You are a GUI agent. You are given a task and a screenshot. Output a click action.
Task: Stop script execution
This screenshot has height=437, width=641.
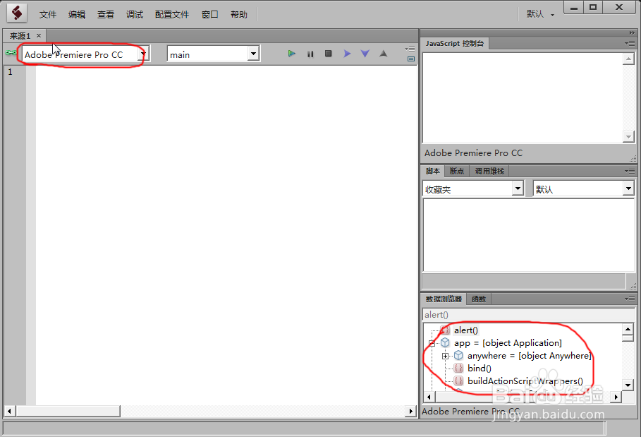point(329,54)
